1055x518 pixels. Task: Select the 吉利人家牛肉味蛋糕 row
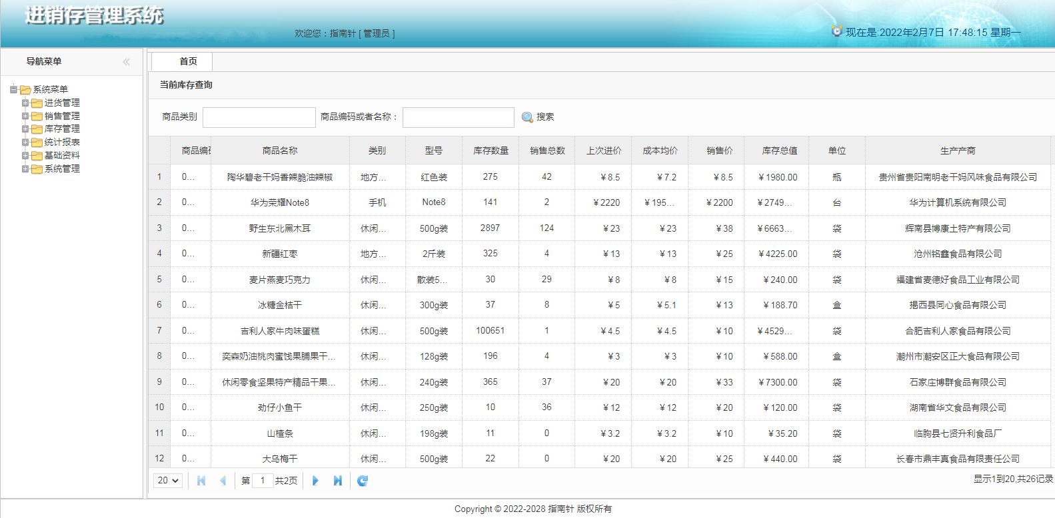tap(599, 331)
